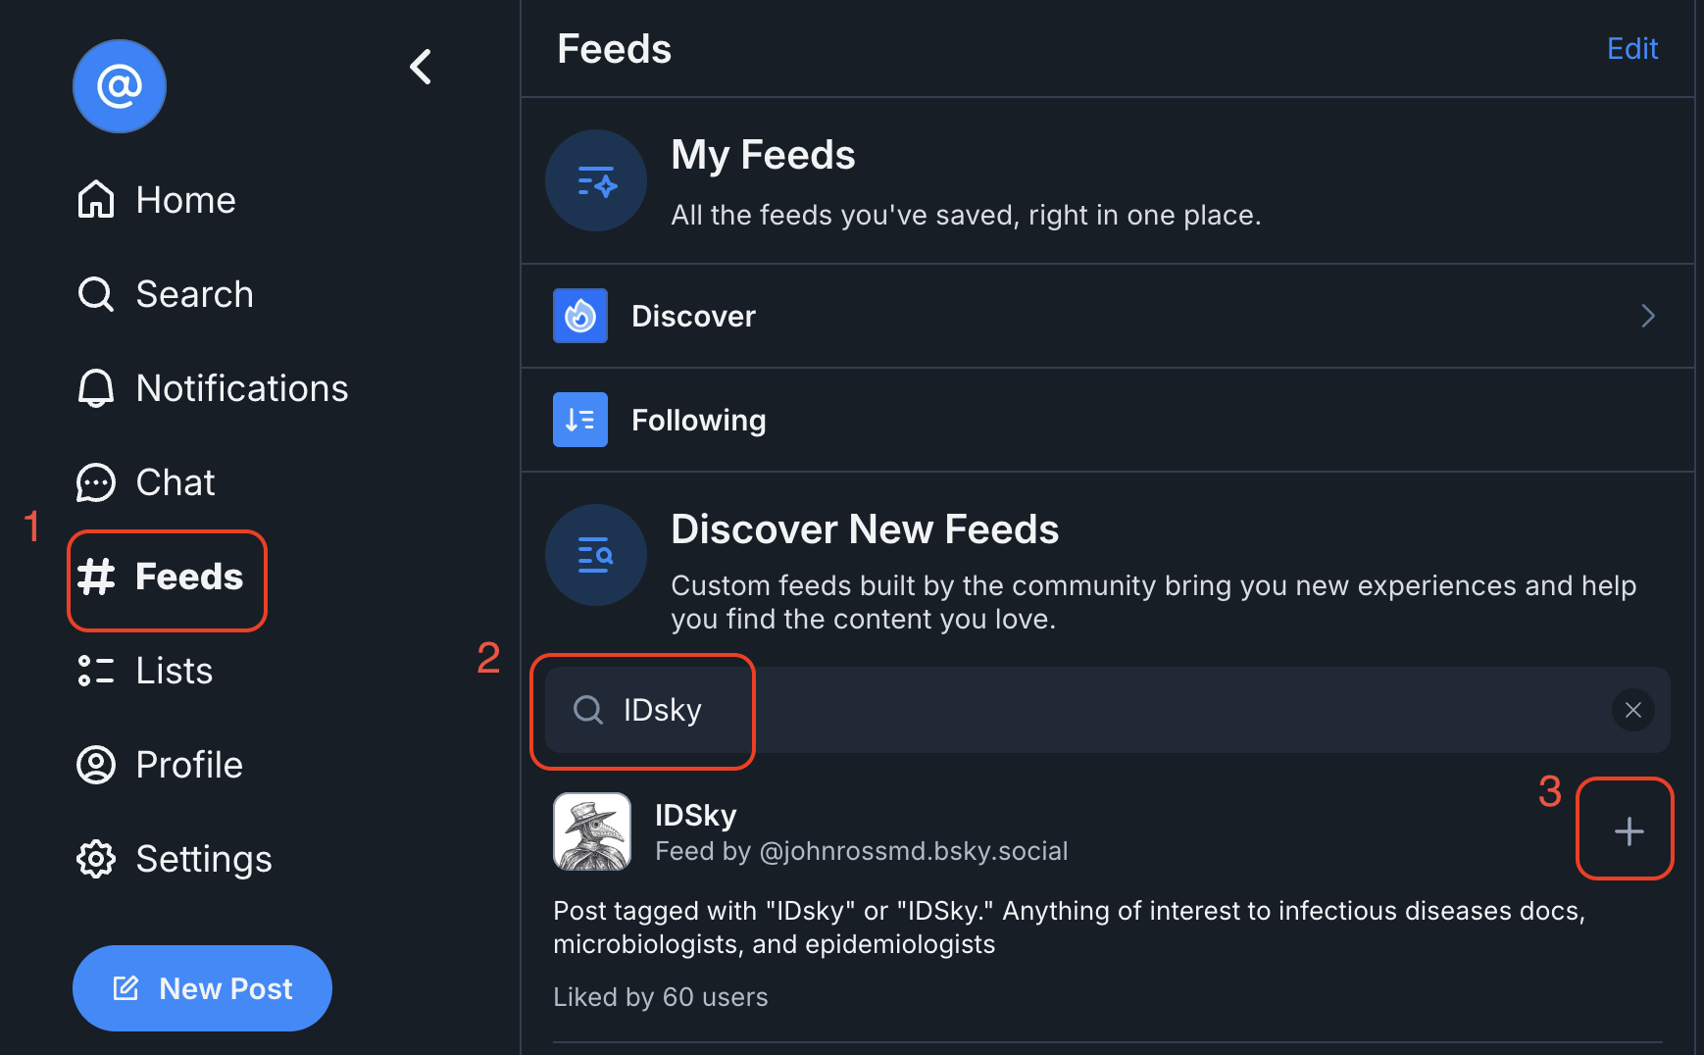
Task: Click the IDsky feed search field
Action: tap(1108, 710)
